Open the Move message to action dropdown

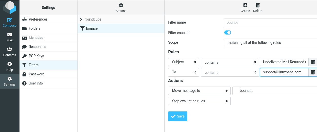pos(199,91)
